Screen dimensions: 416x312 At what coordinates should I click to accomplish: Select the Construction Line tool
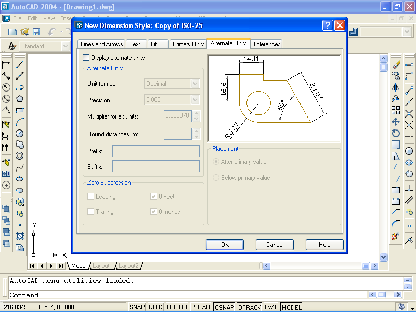[x=20, y=76]
